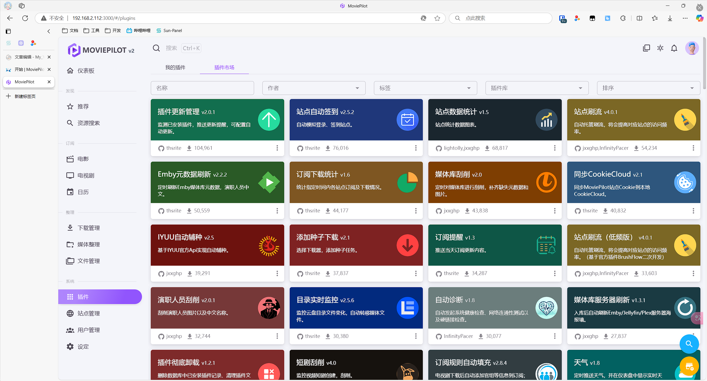Click the 媒体库刮削 orange circle icon

pos(546,182)
